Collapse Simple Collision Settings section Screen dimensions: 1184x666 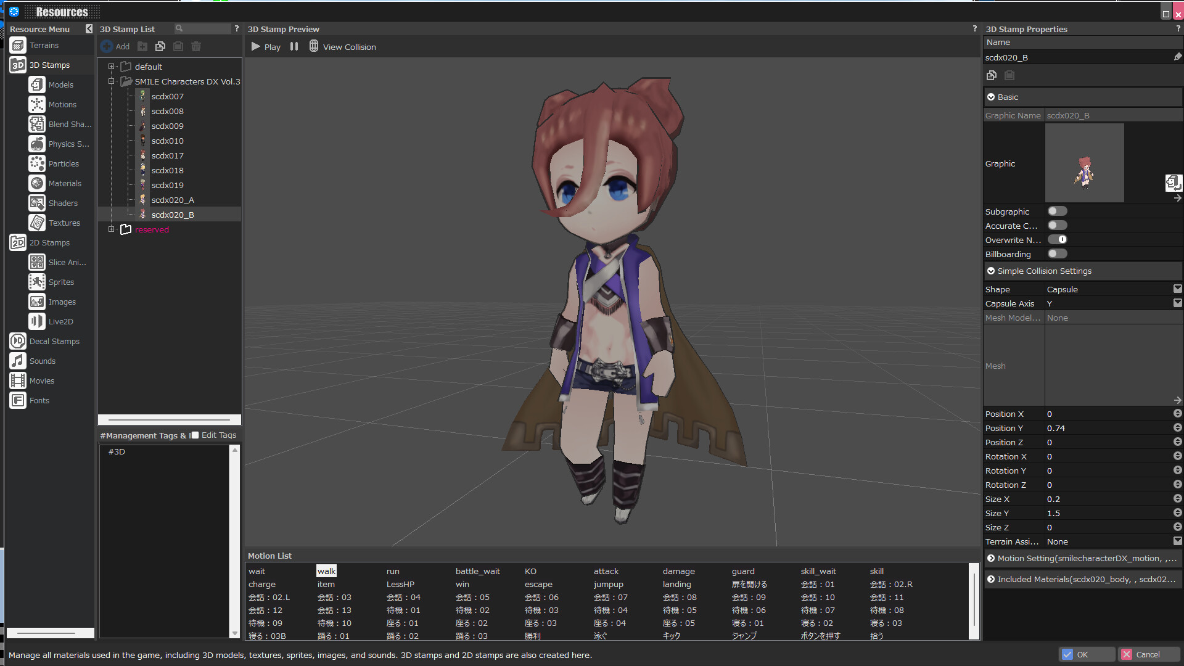tap(991, 271)
